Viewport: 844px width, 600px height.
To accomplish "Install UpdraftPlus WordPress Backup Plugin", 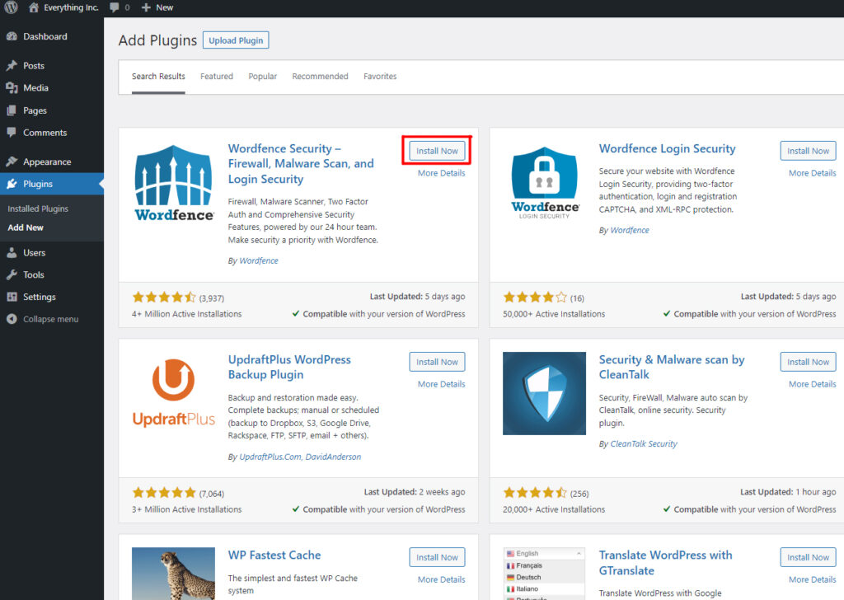I will pos(437,362).
